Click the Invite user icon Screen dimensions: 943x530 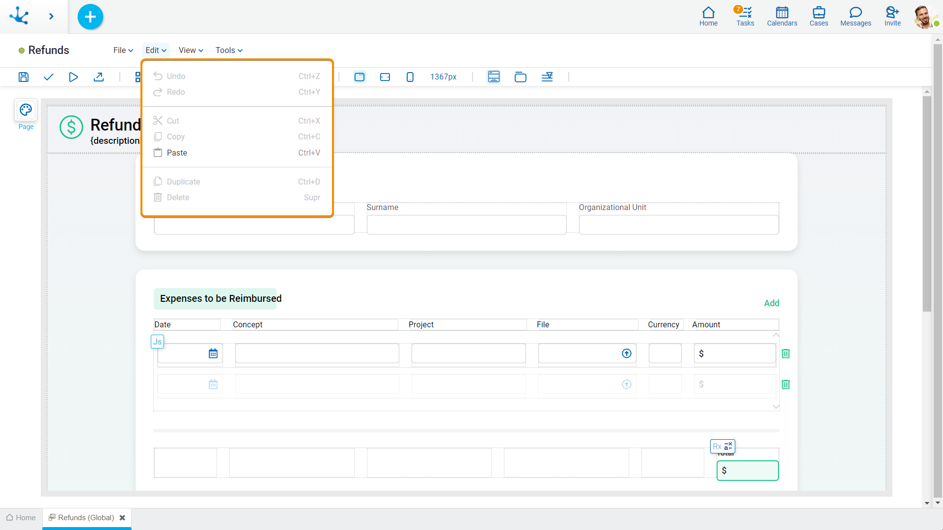pos(892,16)
